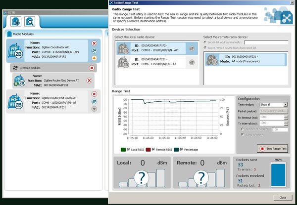Screen dimensions: 297x205
Task: Click the Radio Range Test title bar icon
Action: (111, 2)
